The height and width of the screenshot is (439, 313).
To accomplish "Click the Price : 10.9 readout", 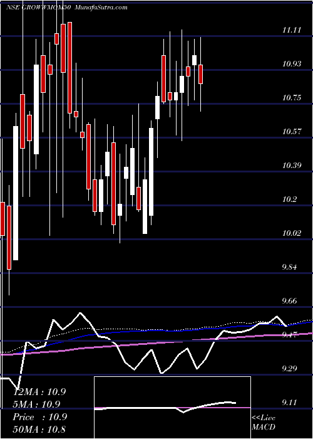I will (x=39, y=417).
